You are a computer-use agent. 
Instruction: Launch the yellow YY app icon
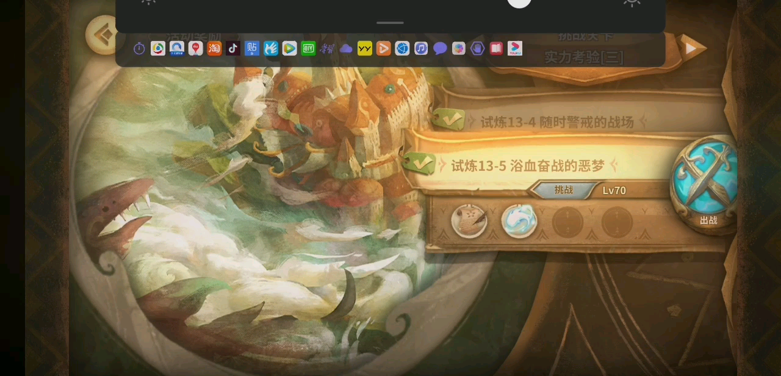point(365,48)
